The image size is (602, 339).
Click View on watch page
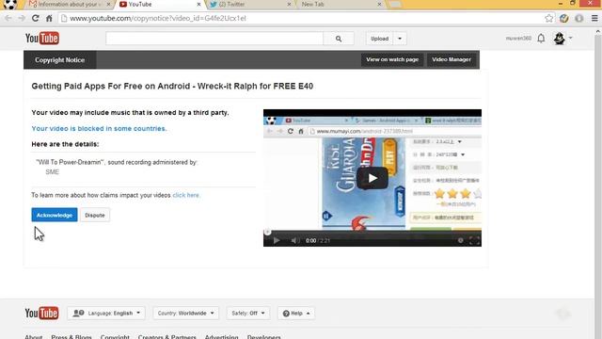(x=392, y=59)
